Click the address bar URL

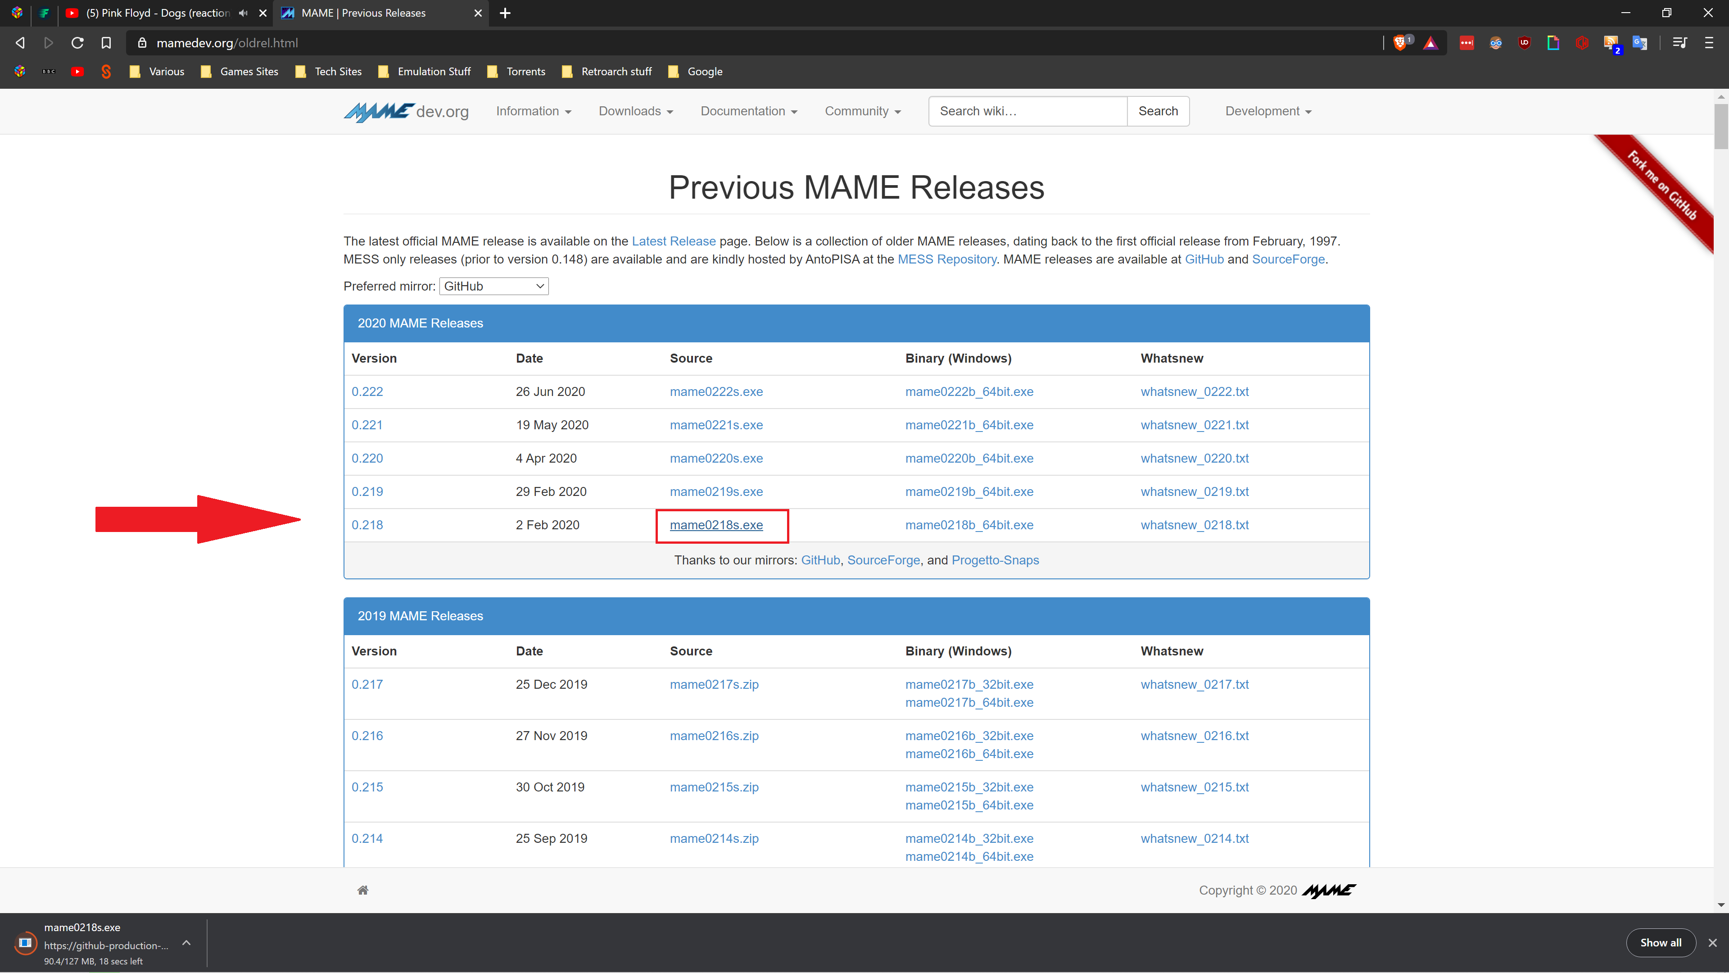click(227, 43)
